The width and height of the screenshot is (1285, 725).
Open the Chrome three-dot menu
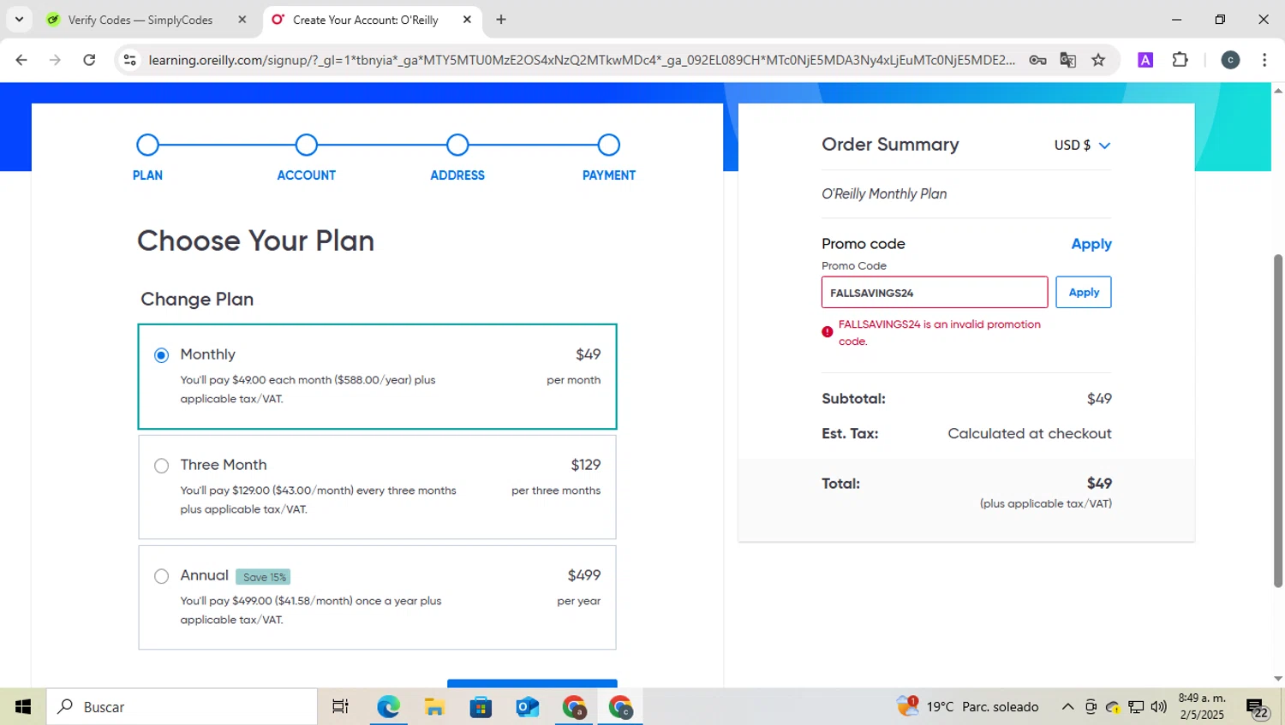pyautogui.click(x=1264, y=60)
